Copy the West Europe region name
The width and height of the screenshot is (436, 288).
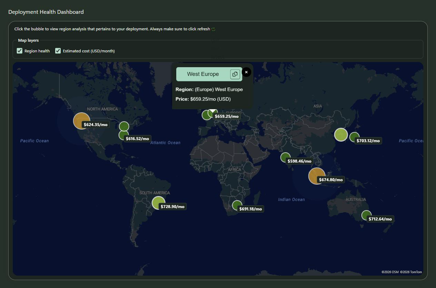pyautogui.click(x=235, y=74)
